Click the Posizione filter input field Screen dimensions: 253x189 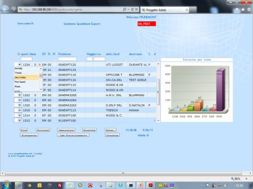tap(68, 59)
